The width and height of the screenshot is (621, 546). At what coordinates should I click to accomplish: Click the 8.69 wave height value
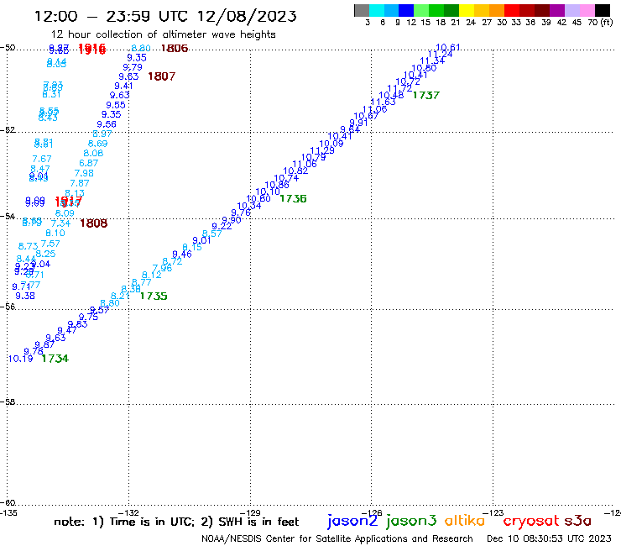click(97, 144)
